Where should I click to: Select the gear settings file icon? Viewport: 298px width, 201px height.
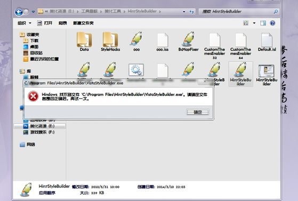136,70
